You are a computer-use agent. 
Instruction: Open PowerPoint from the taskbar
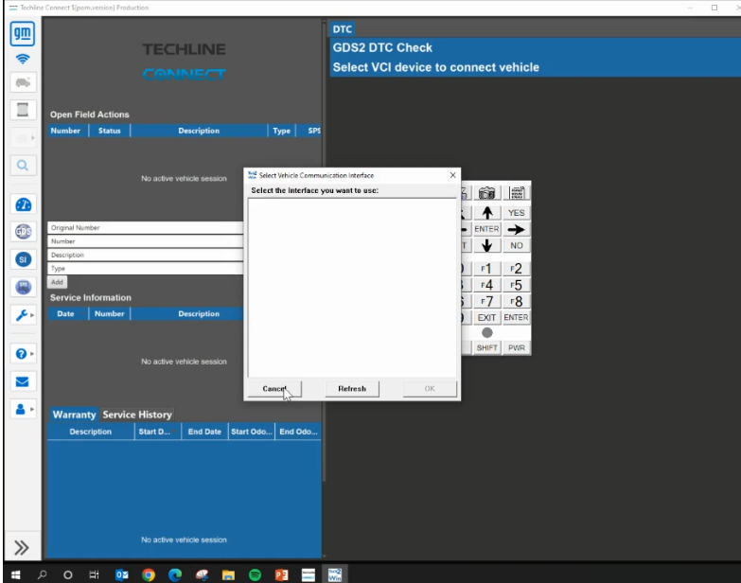[282, 574]
